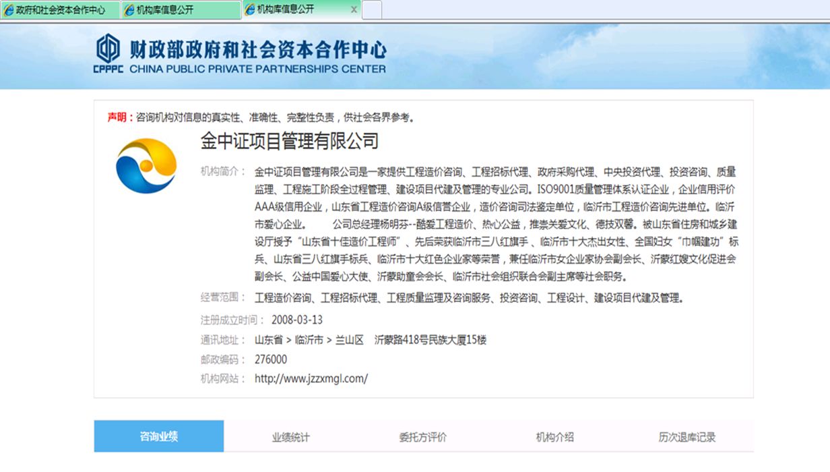The height and width of the screenshot is (472, 830).
Task: Click the 通讯地址 label
Action: coord(222,340)
